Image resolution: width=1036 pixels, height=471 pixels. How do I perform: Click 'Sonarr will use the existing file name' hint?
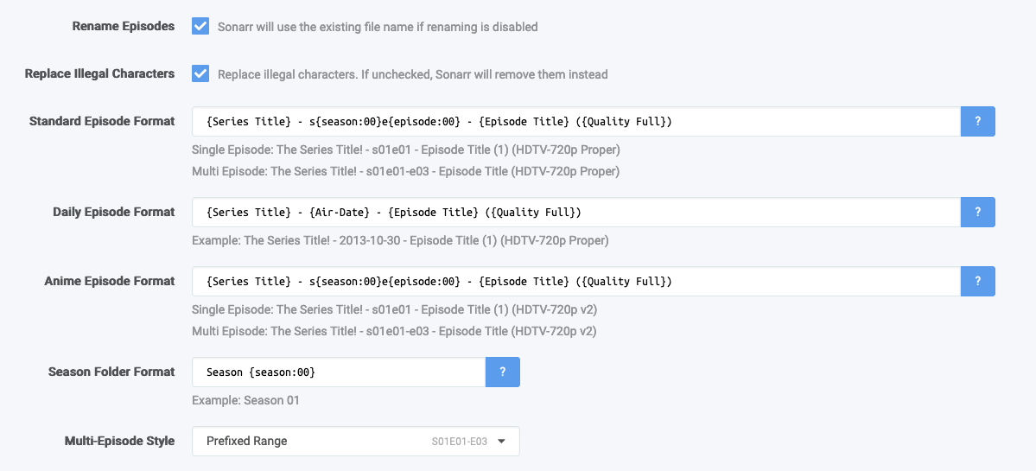tap(378, 27)
